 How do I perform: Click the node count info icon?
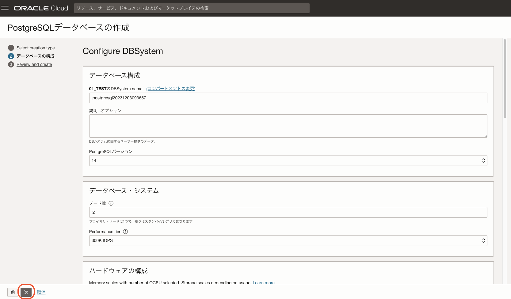click(111, 203)
